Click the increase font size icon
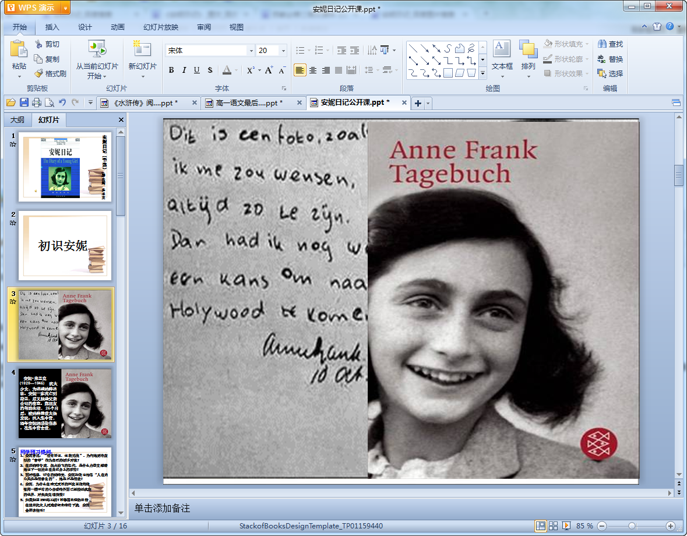This screenshot has width=687, height=536. pyautogui.click(x=269, y=70)
